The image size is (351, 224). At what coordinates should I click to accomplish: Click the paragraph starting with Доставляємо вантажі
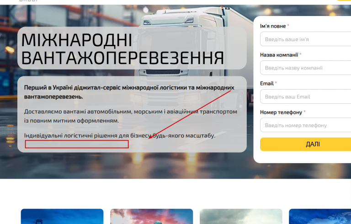click(x=131, y=116)
